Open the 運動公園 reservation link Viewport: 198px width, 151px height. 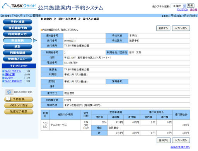[10, 74]
